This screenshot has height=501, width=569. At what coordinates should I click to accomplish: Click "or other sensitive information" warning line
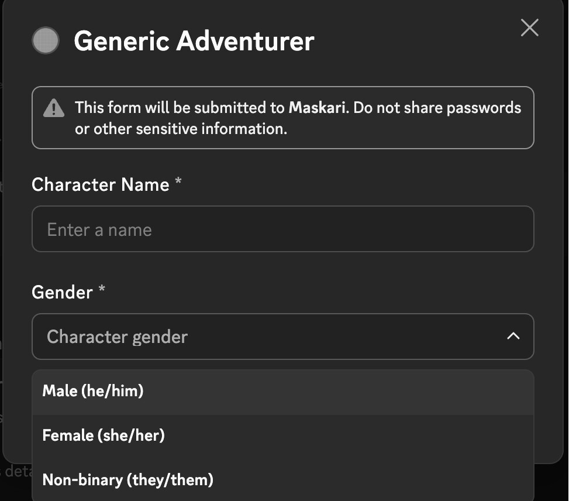tap(181, 129)
